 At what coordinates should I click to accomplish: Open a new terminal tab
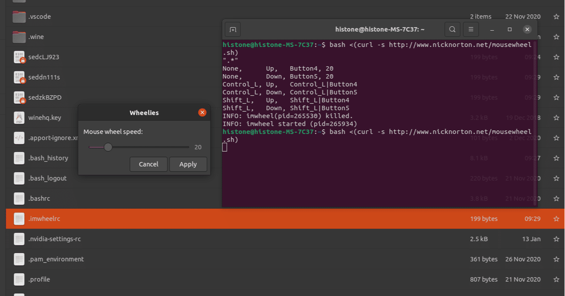point(233,29)
